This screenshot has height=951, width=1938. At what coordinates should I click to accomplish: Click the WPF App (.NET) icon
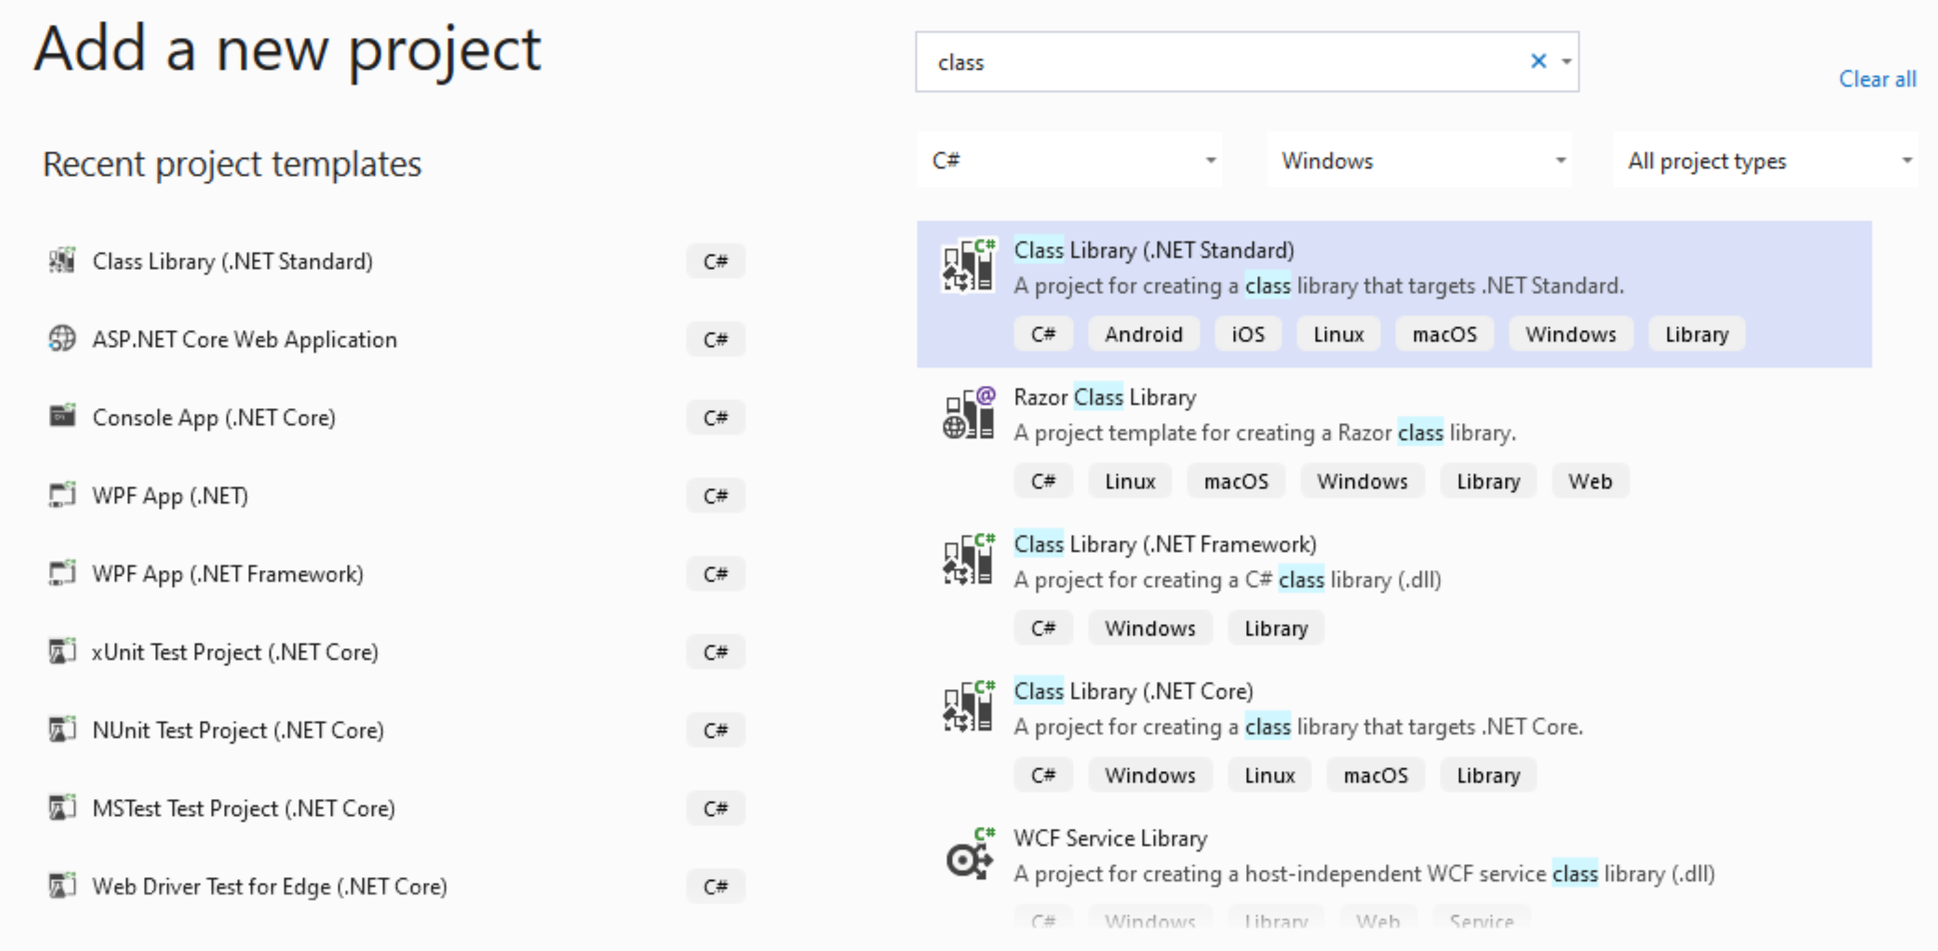pos(61,494)
